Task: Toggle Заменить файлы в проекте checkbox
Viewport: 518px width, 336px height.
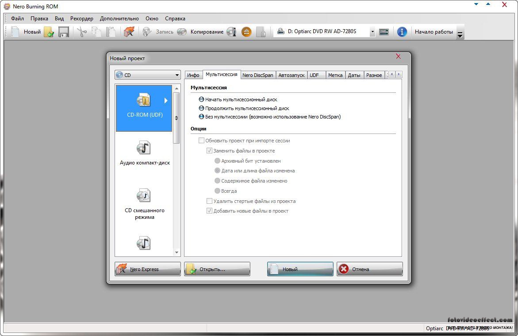Action: (x=209, y=150)
